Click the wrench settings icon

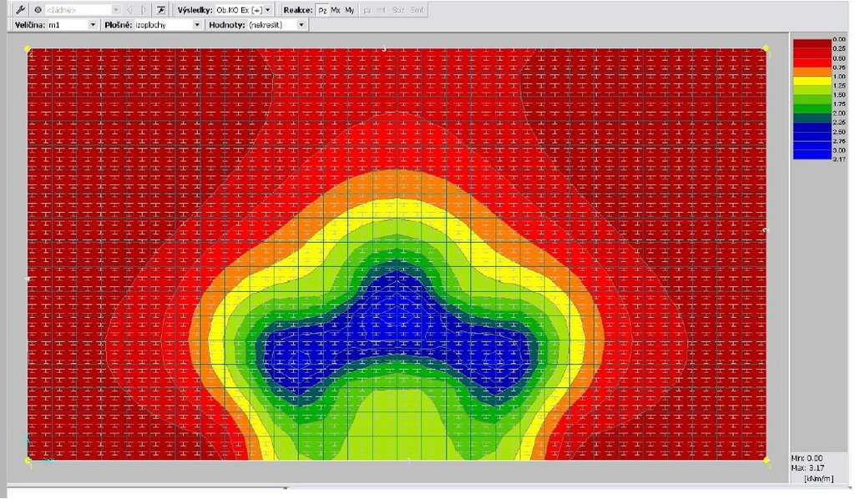coord(20,10)
